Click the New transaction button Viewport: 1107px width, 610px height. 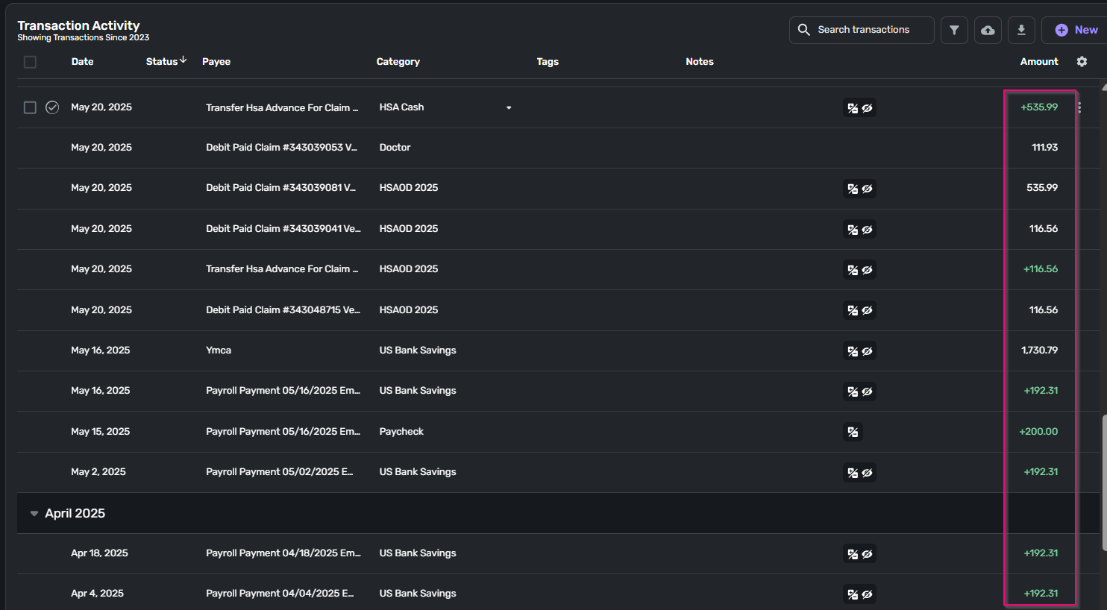1076,30
